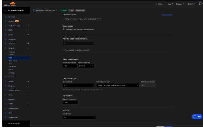The image size is (203, 129).
Task: Select WAF in Security submenu
Action: tap(18, 58)
